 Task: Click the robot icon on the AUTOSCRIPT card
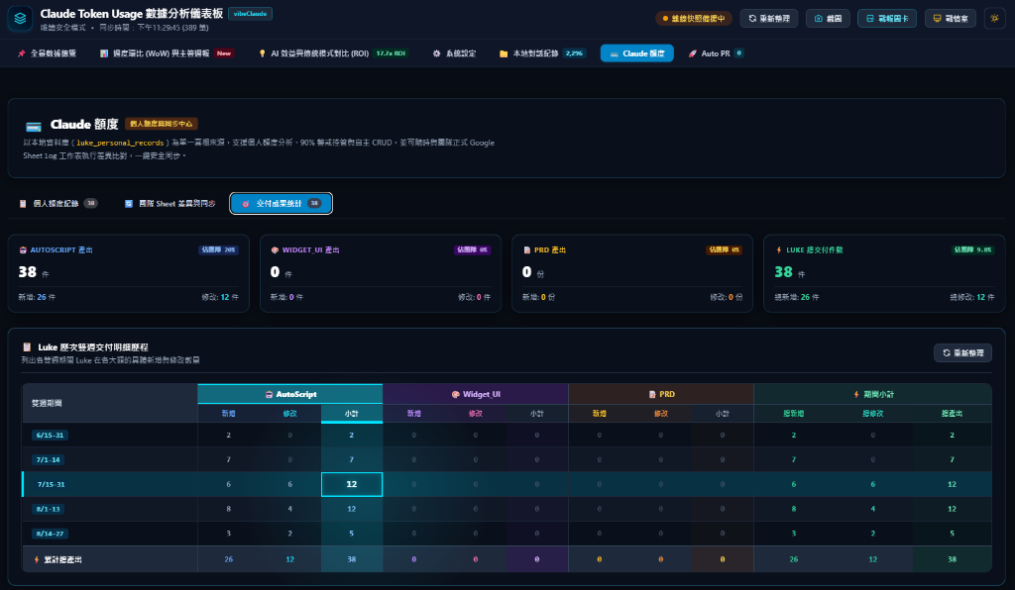tap(24, 250)
